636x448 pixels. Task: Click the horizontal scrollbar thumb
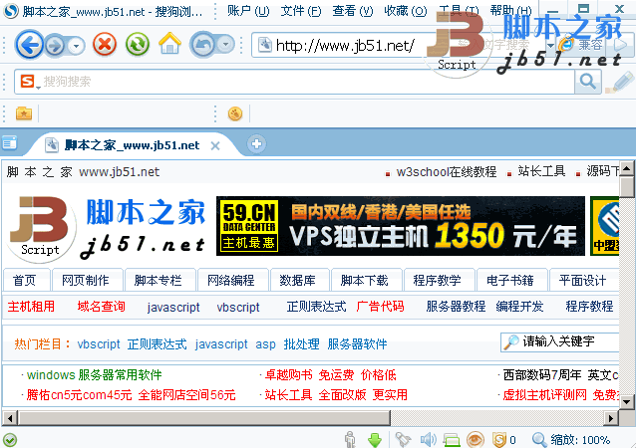(x=204, y=417)
